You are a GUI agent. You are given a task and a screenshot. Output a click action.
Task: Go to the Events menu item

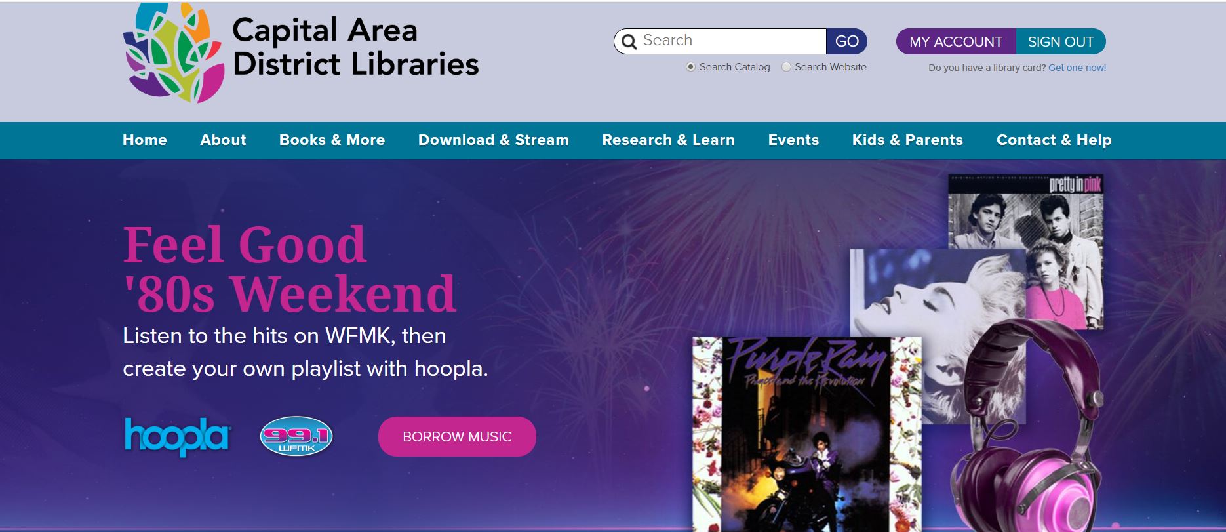click(793, 140)
